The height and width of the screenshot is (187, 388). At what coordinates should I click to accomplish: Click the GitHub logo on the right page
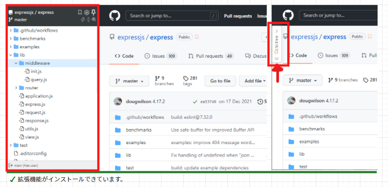point(288,15)
